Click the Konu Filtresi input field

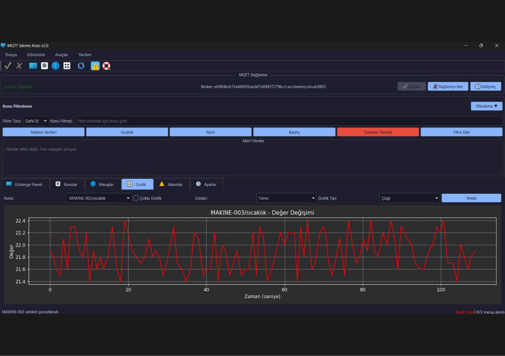point(288,121)
